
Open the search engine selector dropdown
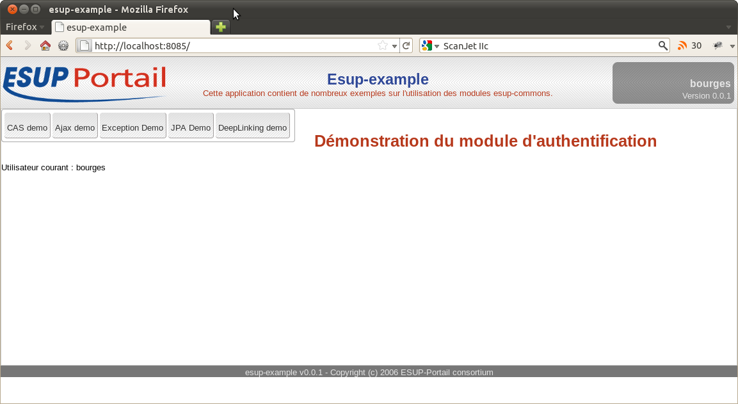[430, 45]
